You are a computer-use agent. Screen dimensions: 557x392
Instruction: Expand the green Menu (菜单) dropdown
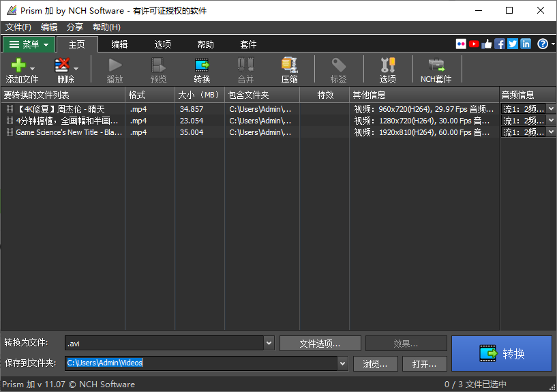(x=29, y=44)
